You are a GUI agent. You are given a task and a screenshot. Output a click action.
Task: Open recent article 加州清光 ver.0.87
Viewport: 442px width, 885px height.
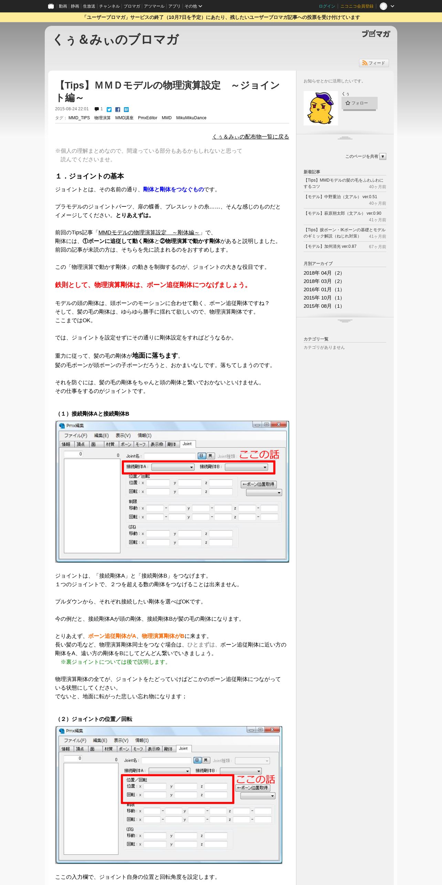[330, 246]
